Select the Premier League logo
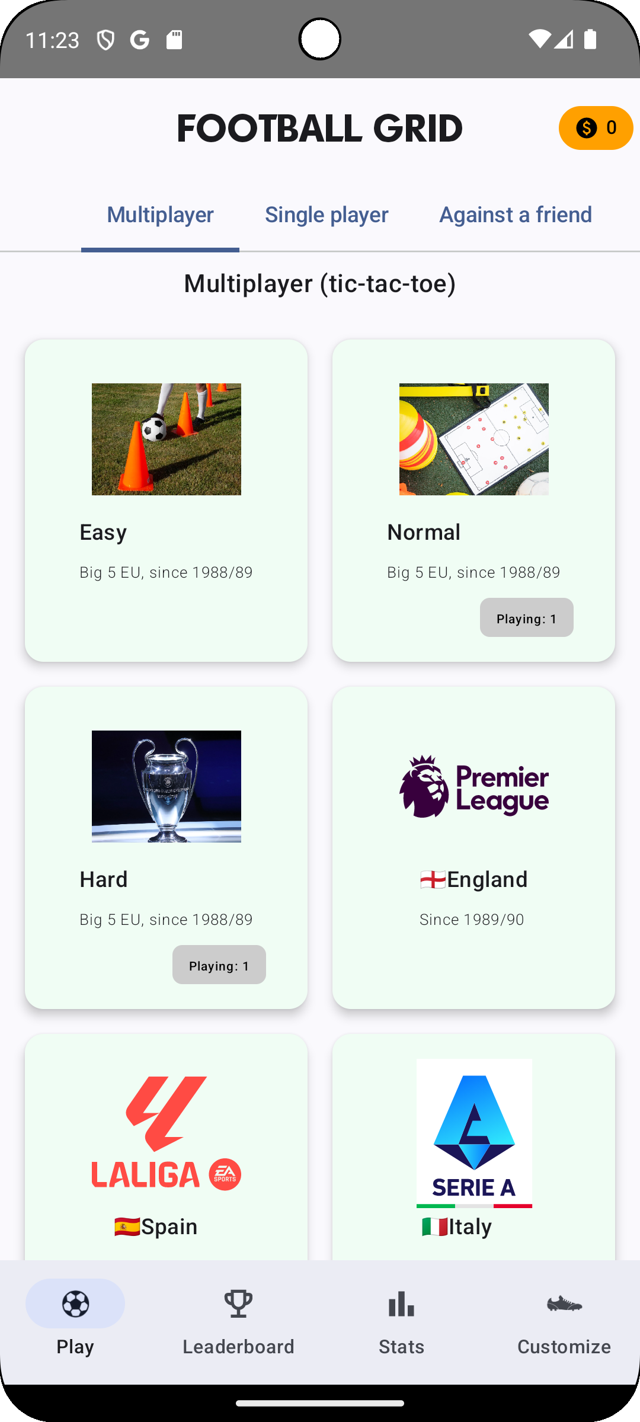This screenshot has height=1422, width=640. (x=473, y=786)
